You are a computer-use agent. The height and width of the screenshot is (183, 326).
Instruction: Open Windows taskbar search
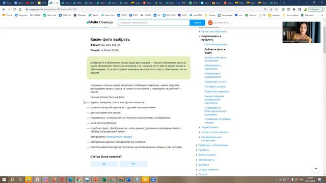pyautogui.click(x=12, y=179)
